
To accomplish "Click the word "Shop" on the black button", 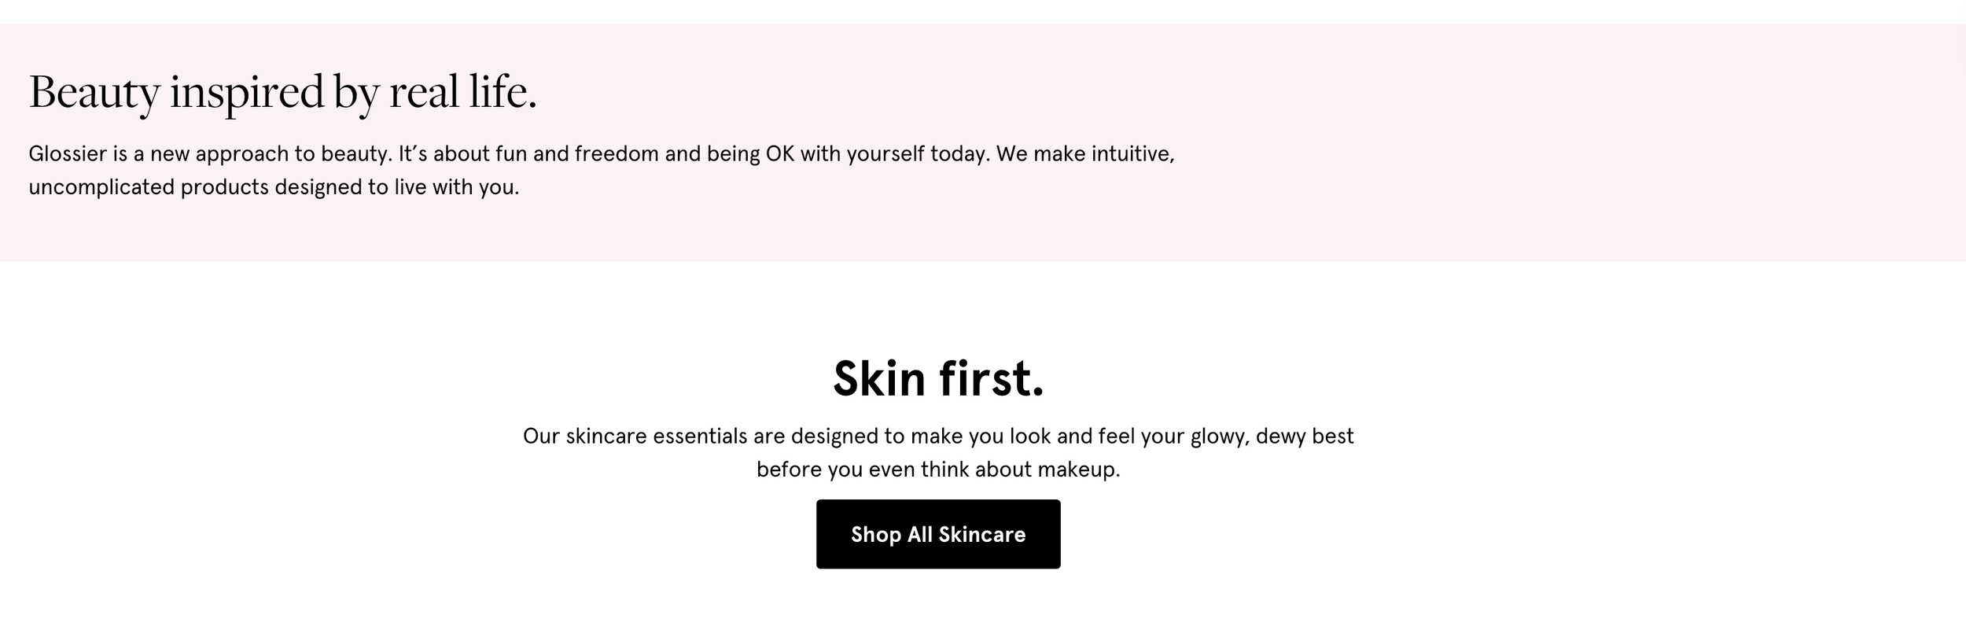I will tap(875, 535).
